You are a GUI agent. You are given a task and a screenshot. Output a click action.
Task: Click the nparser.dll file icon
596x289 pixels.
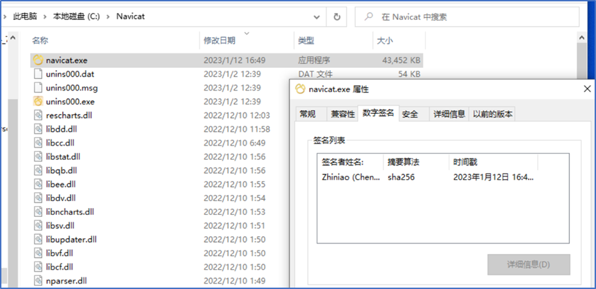click(x=38, y=281)
